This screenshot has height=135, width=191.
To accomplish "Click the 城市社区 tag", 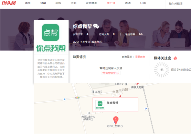I will click(97, 42).
